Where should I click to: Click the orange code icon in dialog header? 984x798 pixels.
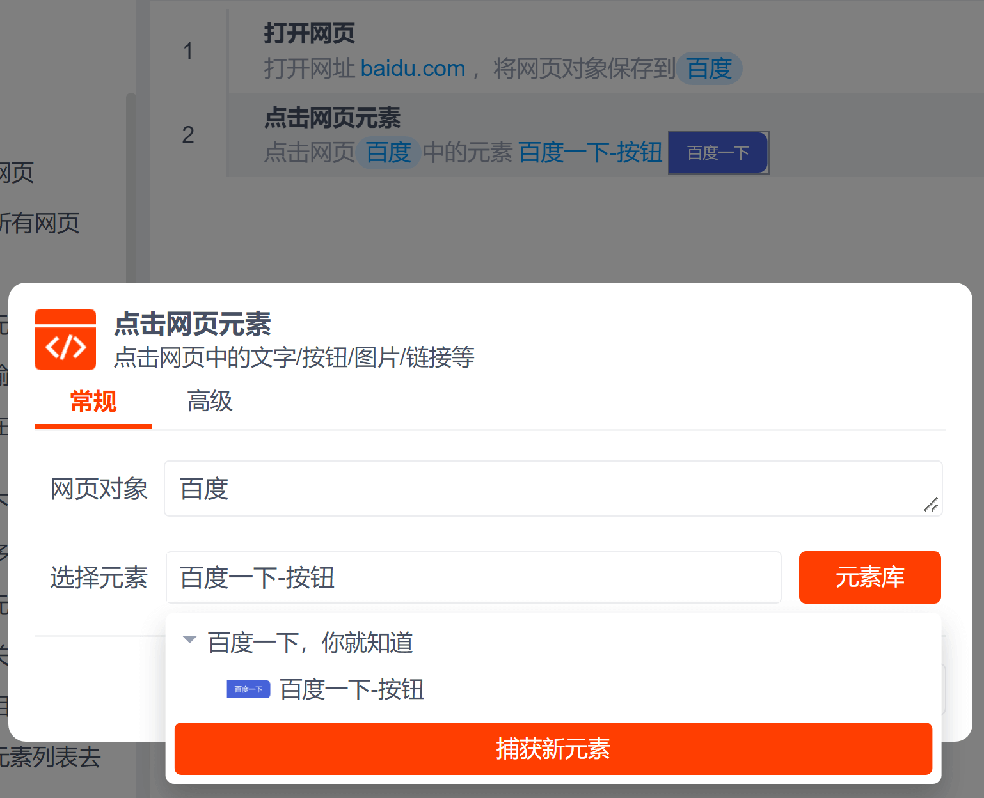point(65,340)
